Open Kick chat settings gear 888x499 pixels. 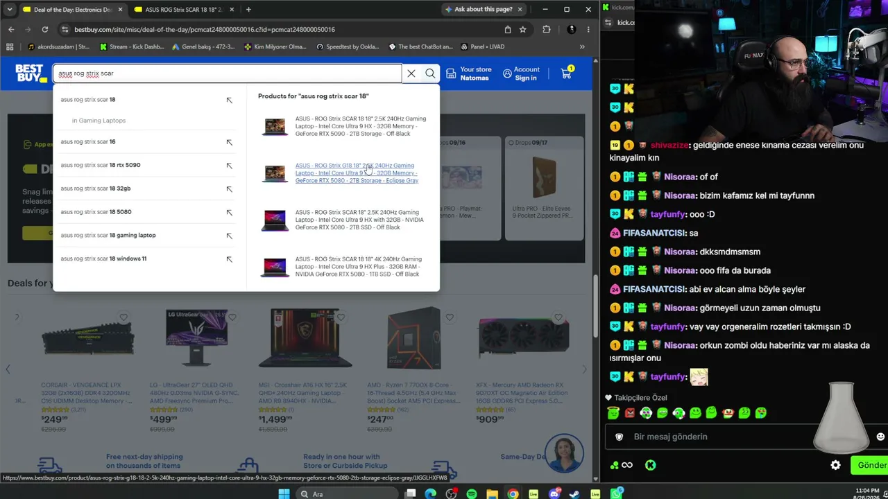tap(835, 465)
